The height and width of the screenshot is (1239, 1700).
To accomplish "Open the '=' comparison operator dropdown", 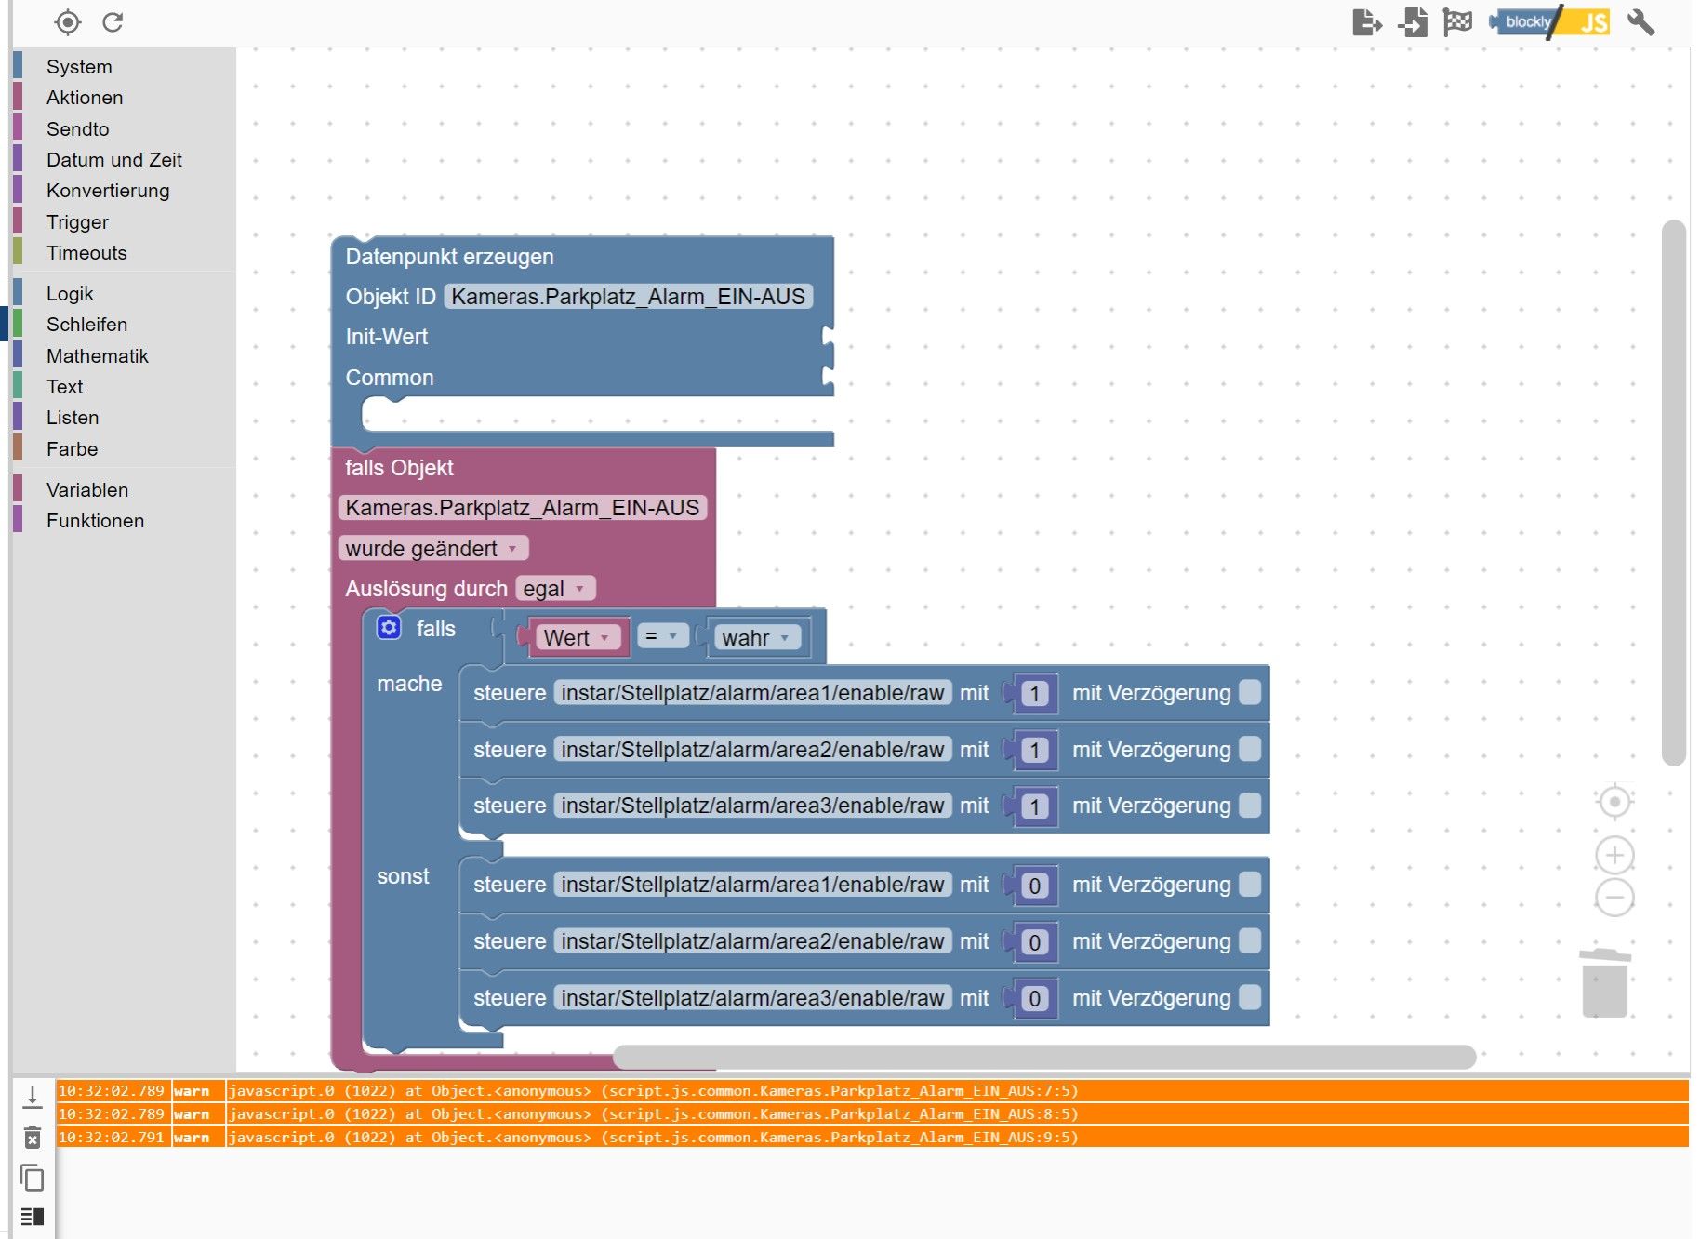I will pyautogui.click(x=663, y=635).
